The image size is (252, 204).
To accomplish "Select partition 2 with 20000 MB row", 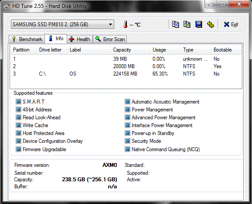I will 126,66.
